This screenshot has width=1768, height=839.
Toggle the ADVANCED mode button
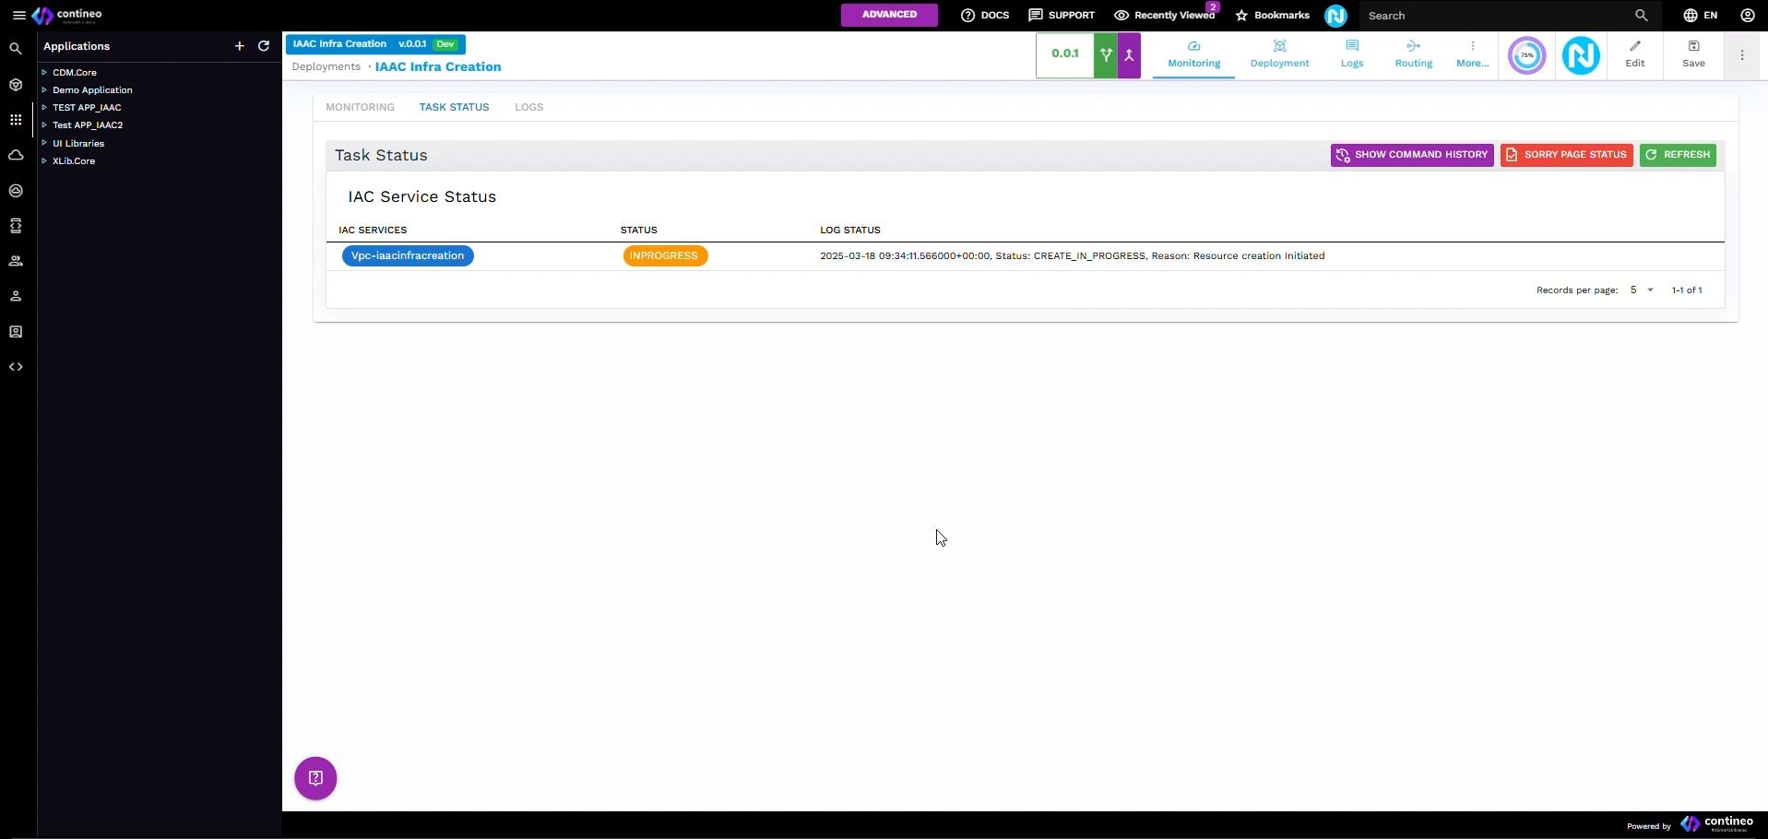(889, 15)
